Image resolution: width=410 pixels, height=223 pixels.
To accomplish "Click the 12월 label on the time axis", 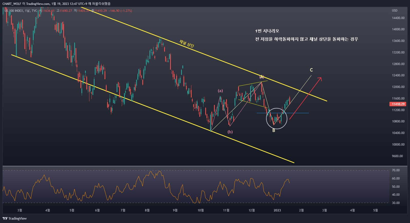I will [252, 210].
